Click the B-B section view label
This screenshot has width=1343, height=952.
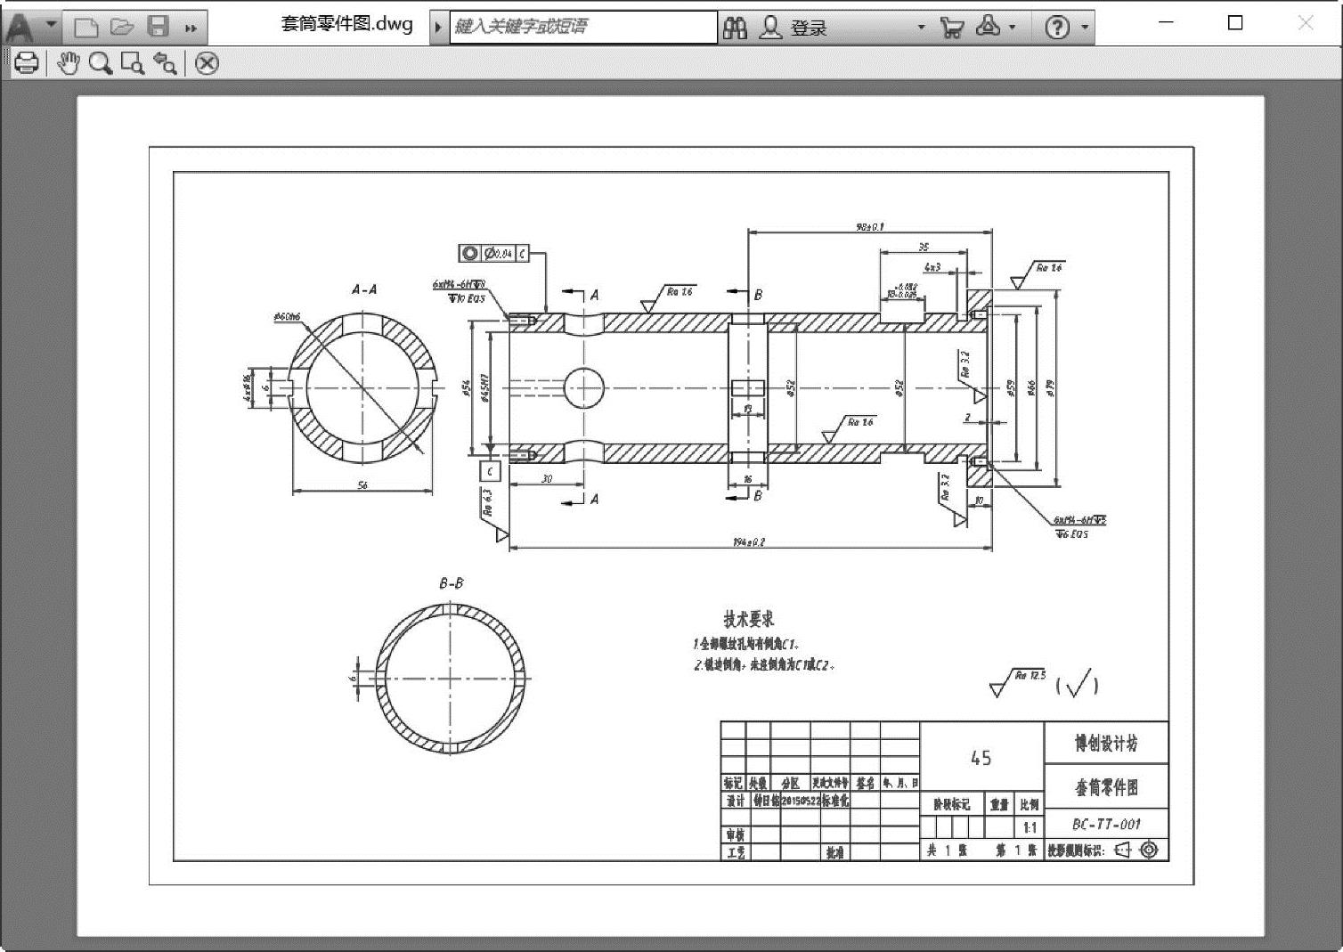pos(451,584)
